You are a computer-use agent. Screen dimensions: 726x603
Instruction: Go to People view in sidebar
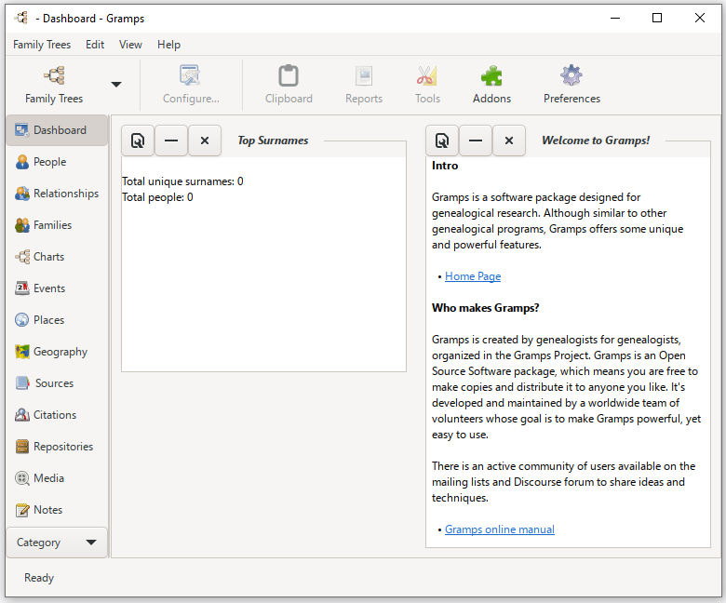[49, 162]
